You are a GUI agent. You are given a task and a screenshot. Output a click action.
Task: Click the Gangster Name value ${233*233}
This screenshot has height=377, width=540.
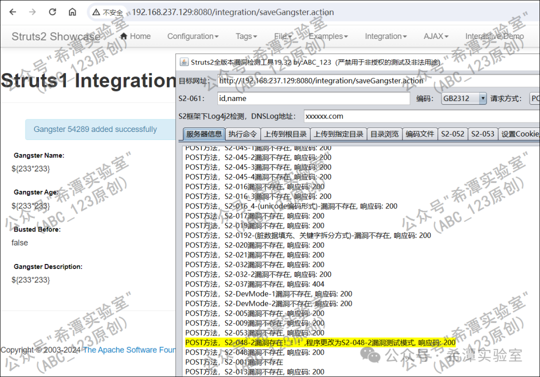[30, 168]
